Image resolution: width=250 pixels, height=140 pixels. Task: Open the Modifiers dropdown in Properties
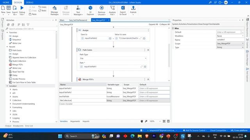[x=230, y=36]
